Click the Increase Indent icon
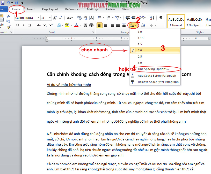 click(134, 18)
